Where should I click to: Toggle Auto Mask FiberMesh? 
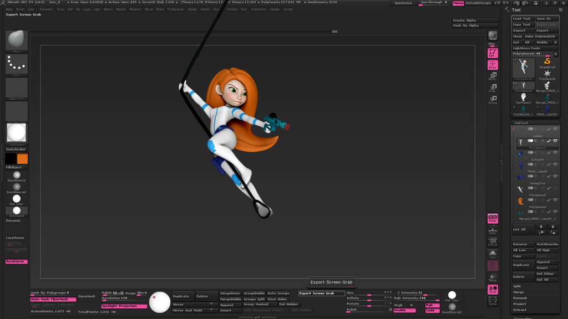pyautogui.click(x=53, y=300)
